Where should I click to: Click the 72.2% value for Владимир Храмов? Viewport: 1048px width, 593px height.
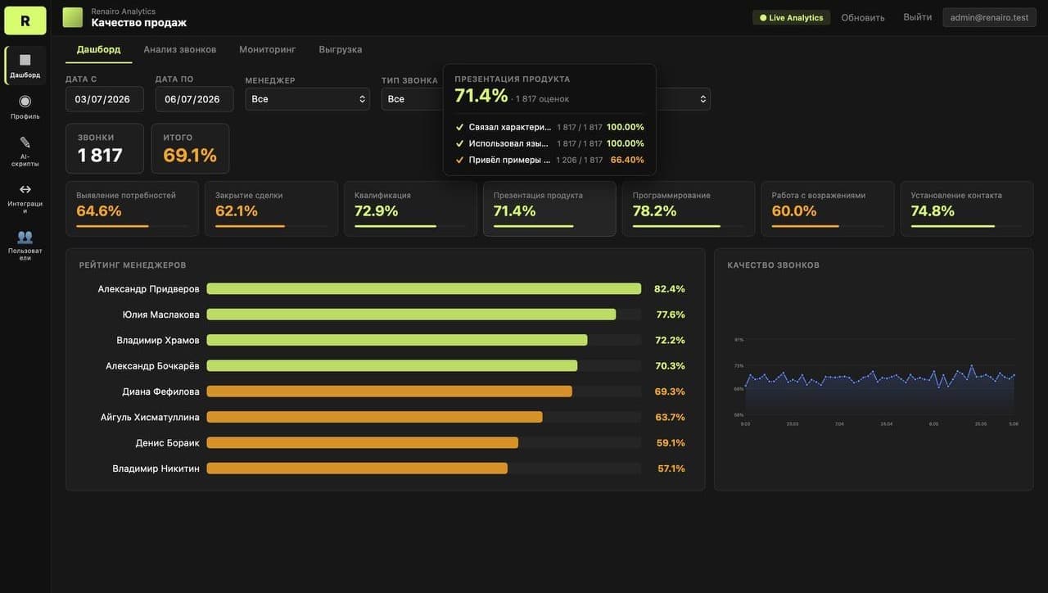click(x=671, y=340)
